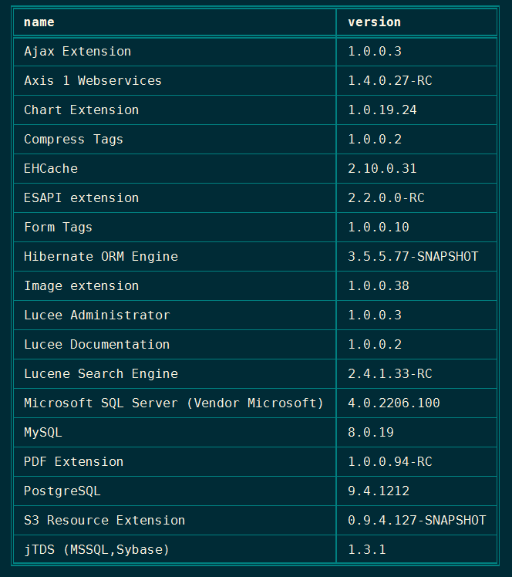Click the Lucee Administrator entry

click(96, 315)
